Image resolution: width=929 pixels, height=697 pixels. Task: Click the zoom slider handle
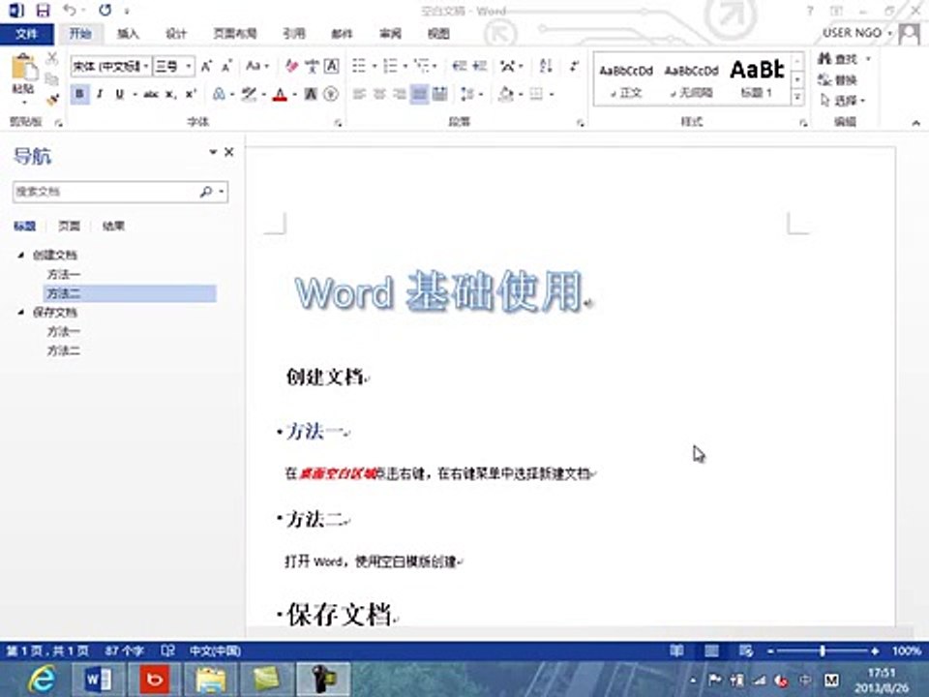pyautogui.click(x=823, y=651)
